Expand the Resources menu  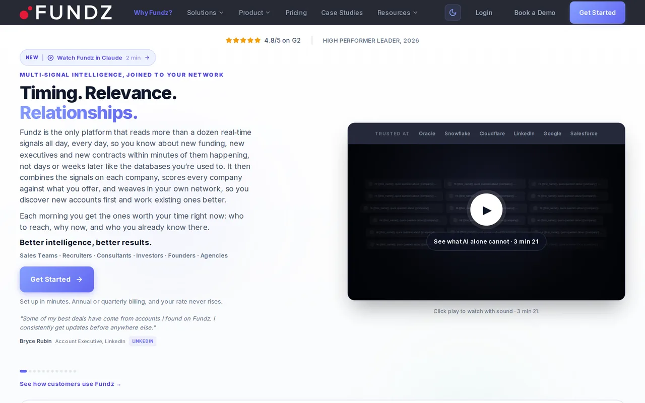(398, 13)
